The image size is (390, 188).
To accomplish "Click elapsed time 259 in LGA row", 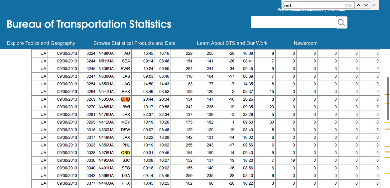I will pyautogui.click(x=189, y=176).
